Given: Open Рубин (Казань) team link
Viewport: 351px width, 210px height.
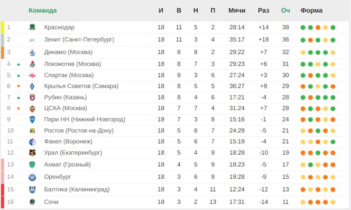Looking at the screenshot, I should pyautogui.click(x=65, y=97).
